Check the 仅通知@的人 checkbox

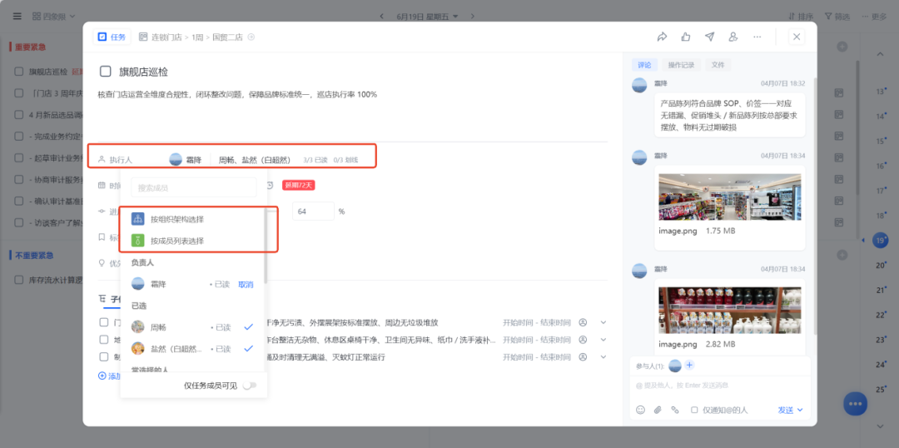694,410
